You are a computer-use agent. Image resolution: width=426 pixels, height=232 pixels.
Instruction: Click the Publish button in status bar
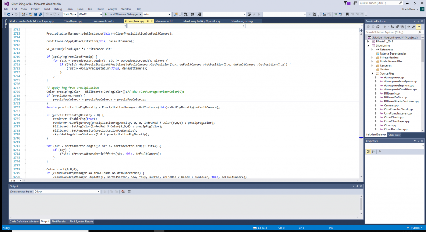415,228
